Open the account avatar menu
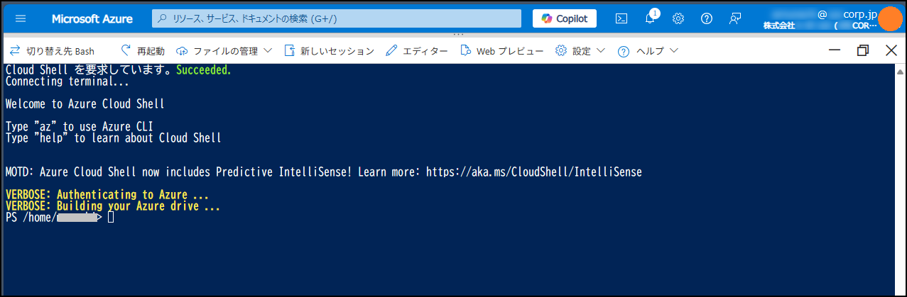Image resolution: width=907 pixels, height=297 pixels. pyautogui.click(x=889, y=18)
